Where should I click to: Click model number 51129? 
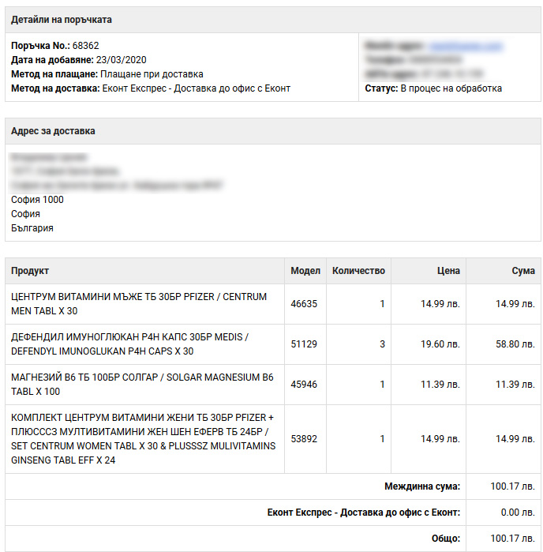tap(304, 344)
